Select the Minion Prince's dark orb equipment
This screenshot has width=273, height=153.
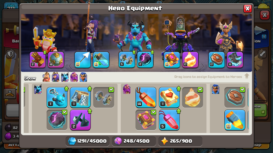pos(145,60)
